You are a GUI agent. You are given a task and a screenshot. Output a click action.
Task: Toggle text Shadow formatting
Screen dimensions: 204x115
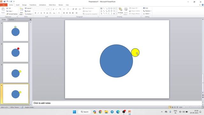click(44, 13)
